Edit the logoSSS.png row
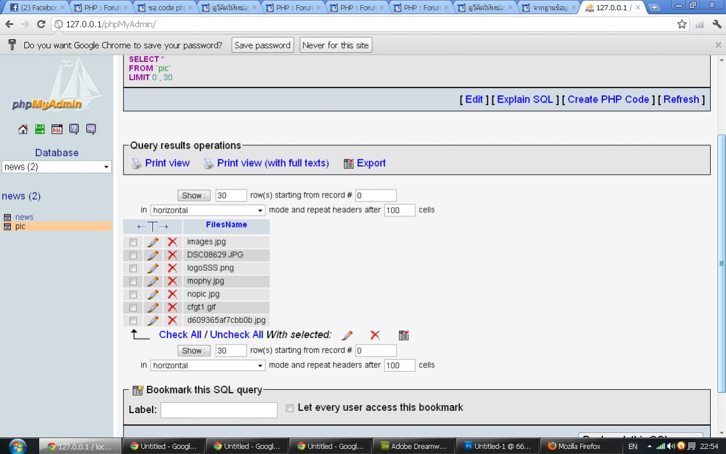Viewport: 726px width, 454px height. tap(153, 268)
